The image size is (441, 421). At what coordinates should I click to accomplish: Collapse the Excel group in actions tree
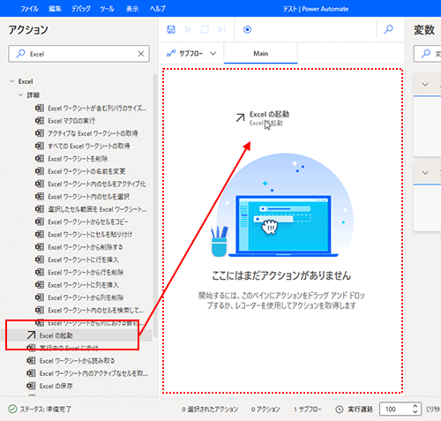(x=12, y=81)
